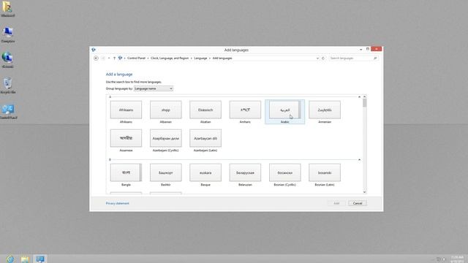Open the yellow folder on the desktop
The height and width of the screenshot is (263, 468).
coord(8,9)
